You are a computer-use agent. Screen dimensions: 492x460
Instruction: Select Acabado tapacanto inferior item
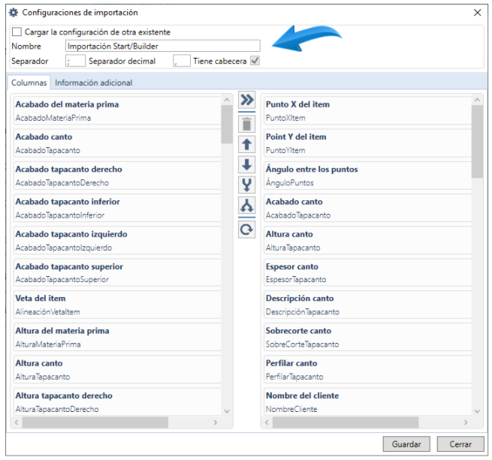(x=117, y=208)
